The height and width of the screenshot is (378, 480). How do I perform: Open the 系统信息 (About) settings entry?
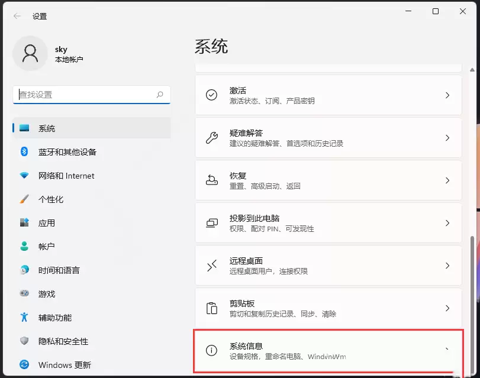[328, 351]
